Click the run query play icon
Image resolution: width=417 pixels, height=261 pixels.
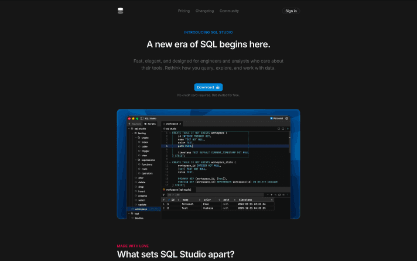(x=288, y=129)
